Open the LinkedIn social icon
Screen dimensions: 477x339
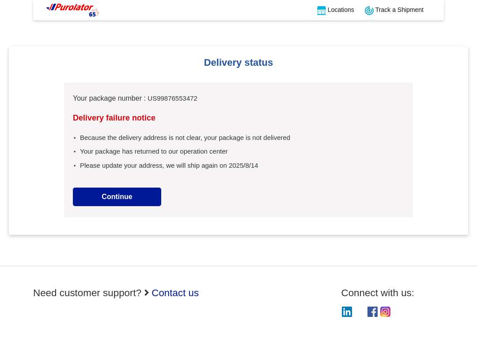(347, 312)
